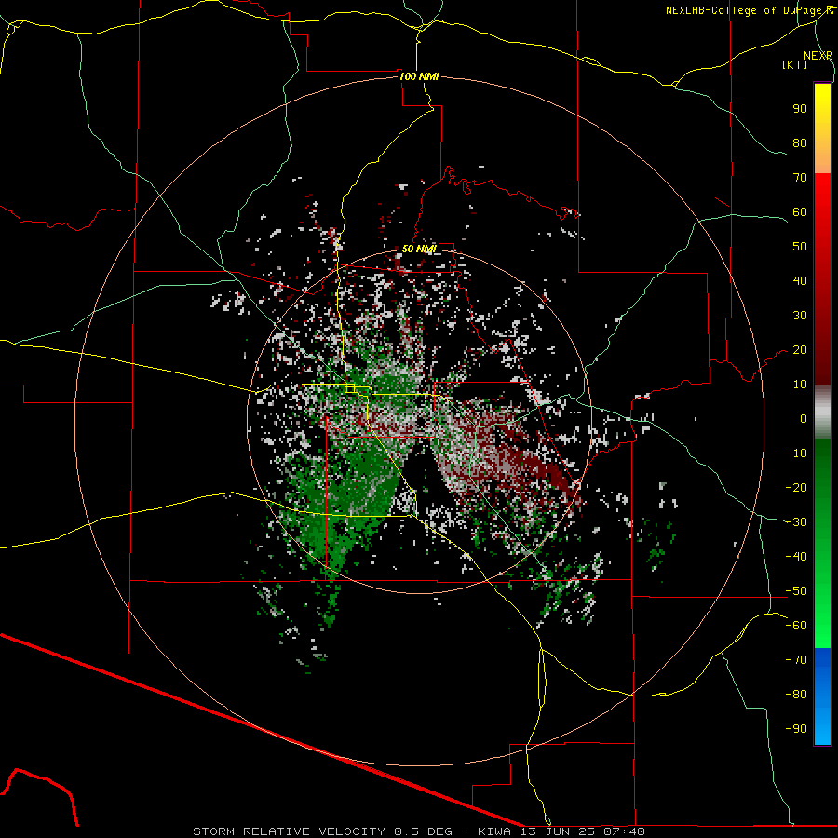Click the 10 value on the velocity scale
The height and width of the screenshot is (838, 838).
click(800, 385)
